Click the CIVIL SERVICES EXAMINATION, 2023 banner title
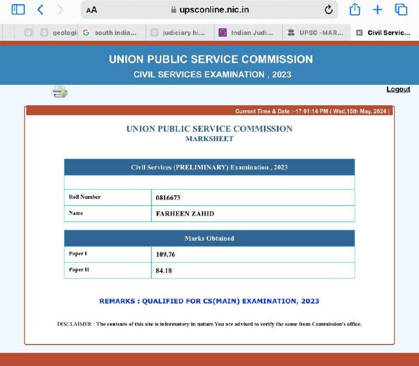Viewport: 419px width, 366px height. tap(213, 74)
